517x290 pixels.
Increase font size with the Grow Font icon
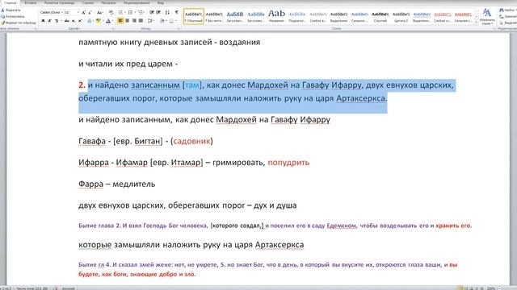pyautogui.click(x=84, y=13)
